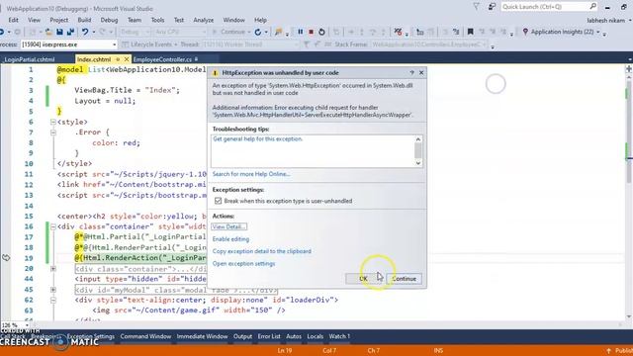Image resolution: width=633 pixels, height=356 pixels.
Task: Close the HttpException dialog with X
Action: pos(421,72)
